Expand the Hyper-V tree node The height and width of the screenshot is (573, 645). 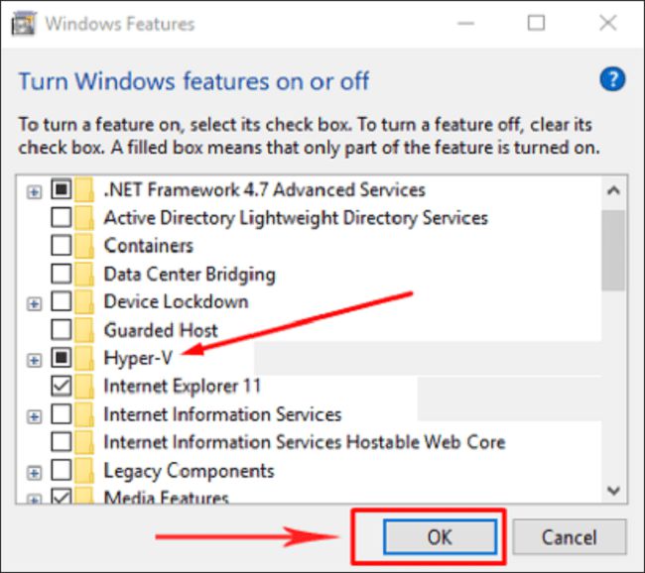click(34, 361)
